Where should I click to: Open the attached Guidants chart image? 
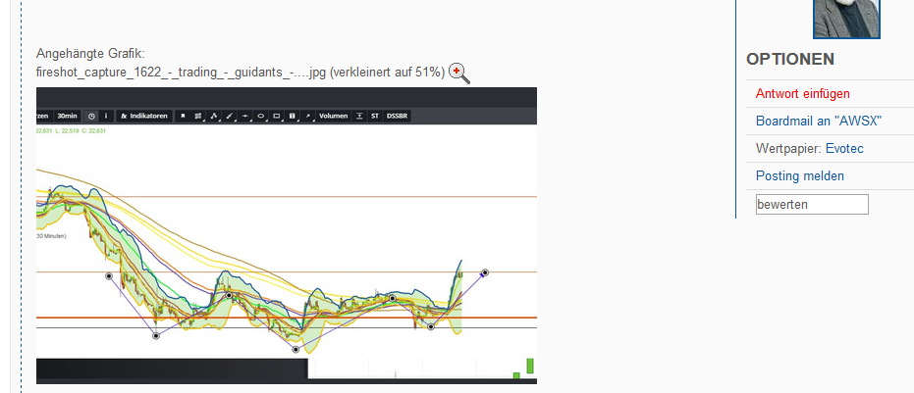coord(287,235)
